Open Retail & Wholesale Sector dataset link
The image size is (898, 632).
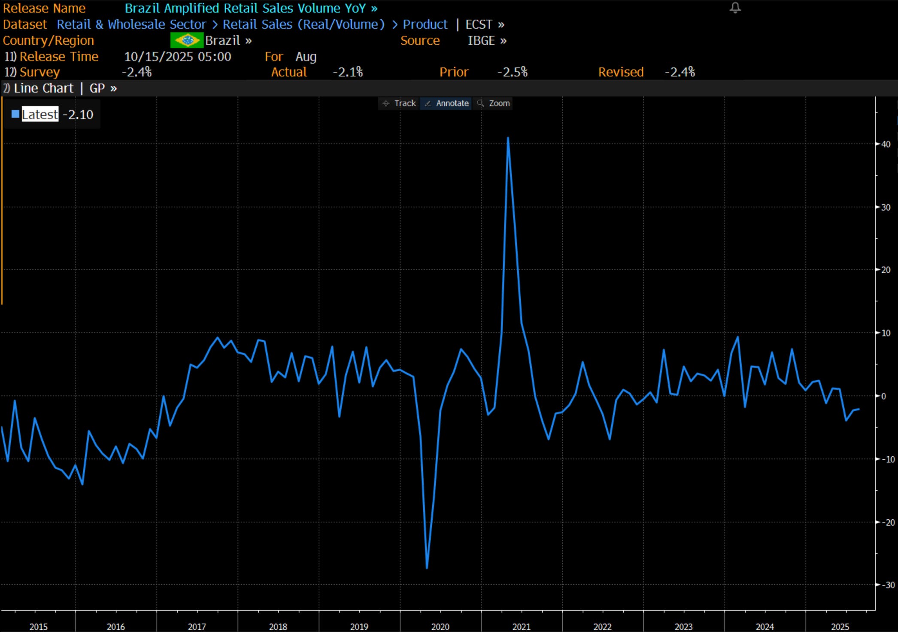(131, 24)
